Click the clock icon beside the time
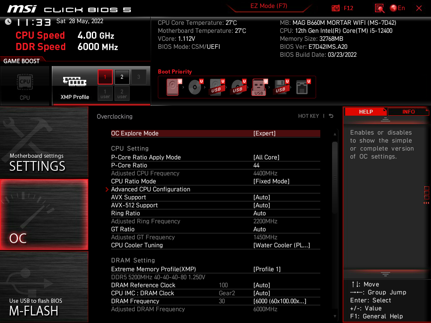This screenshot has width=431, height=323. [8, 21]
